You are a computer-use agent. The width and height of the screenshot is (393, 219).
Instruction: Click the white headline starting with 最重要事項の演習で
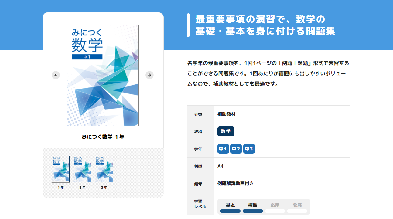click(265, 25)
